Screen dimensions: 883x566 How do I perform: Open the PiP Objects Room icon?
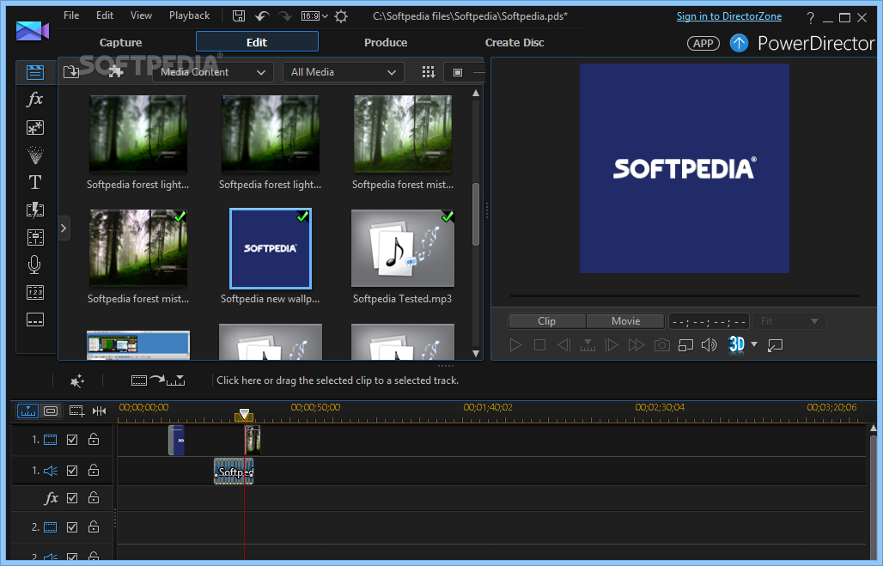(x=35, y=128)
